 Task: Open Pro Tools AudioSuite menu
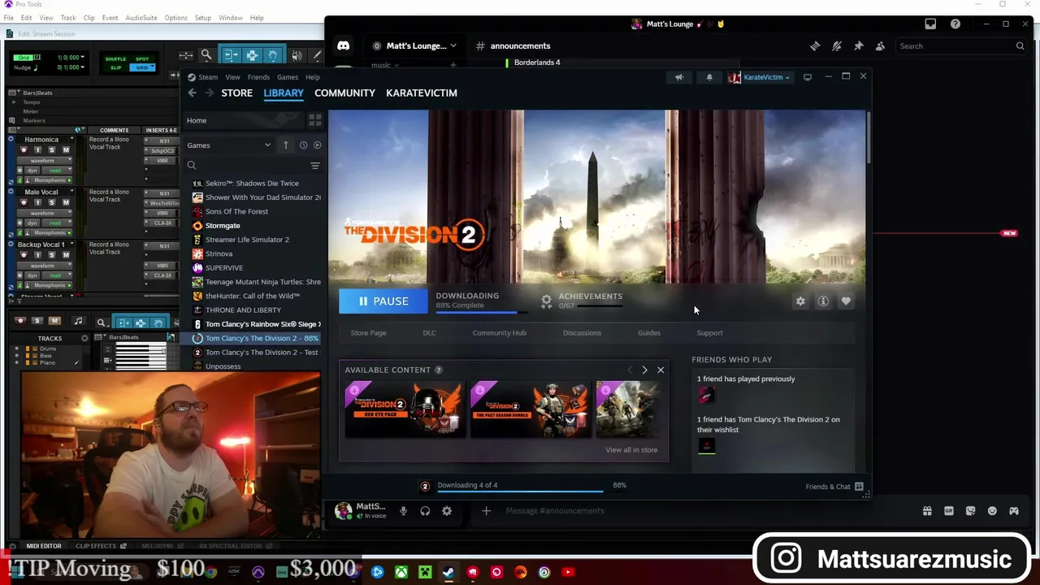[x=141, y=18]
